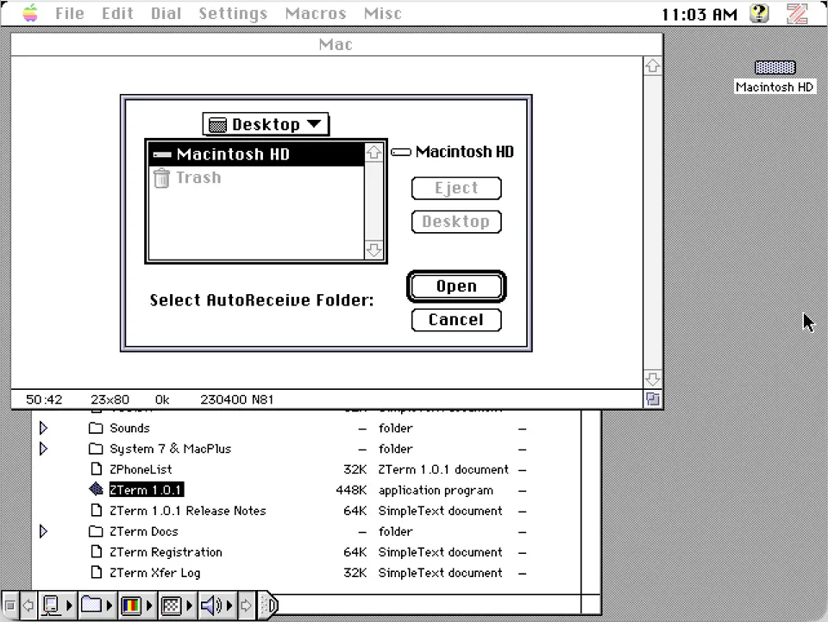The width and height of the screenshot is (828, 622).
Task: Click the Open button in the dialog
Action: pyautogui.click(x=456, y=286)
